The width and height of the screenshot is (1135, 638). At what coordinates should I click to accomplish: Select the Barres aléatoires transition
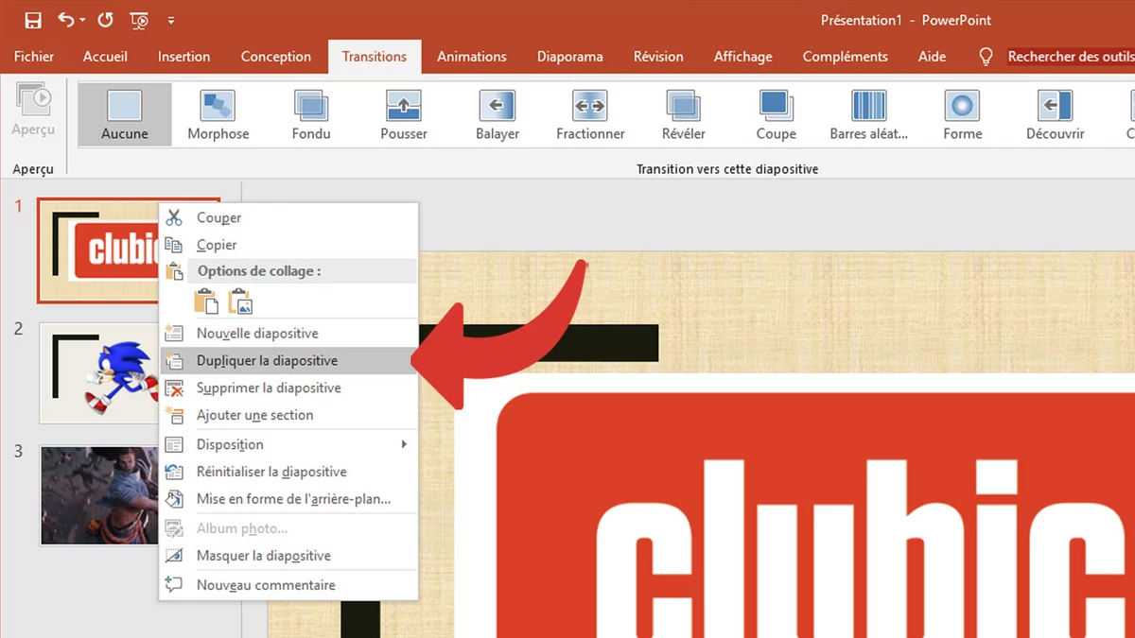pos(868,113)
